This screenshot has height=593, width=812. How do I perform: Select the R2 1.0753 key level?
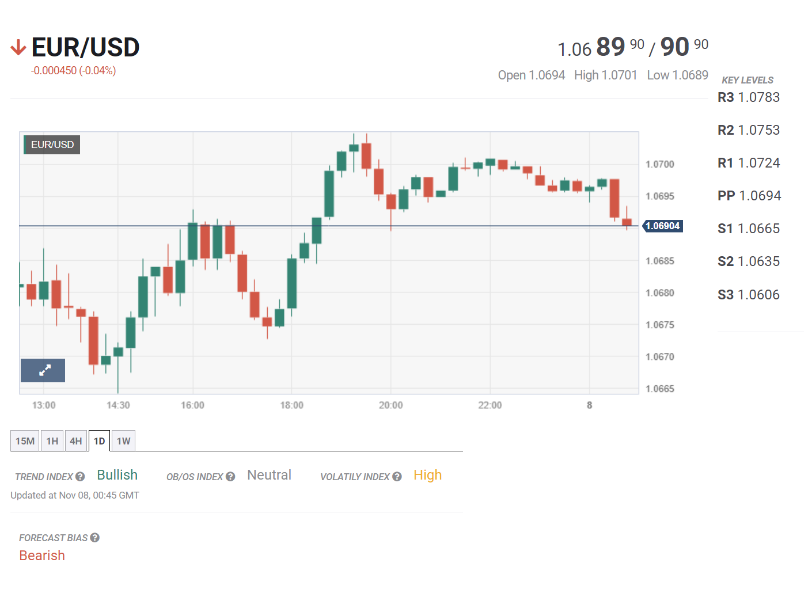(749, 130)
